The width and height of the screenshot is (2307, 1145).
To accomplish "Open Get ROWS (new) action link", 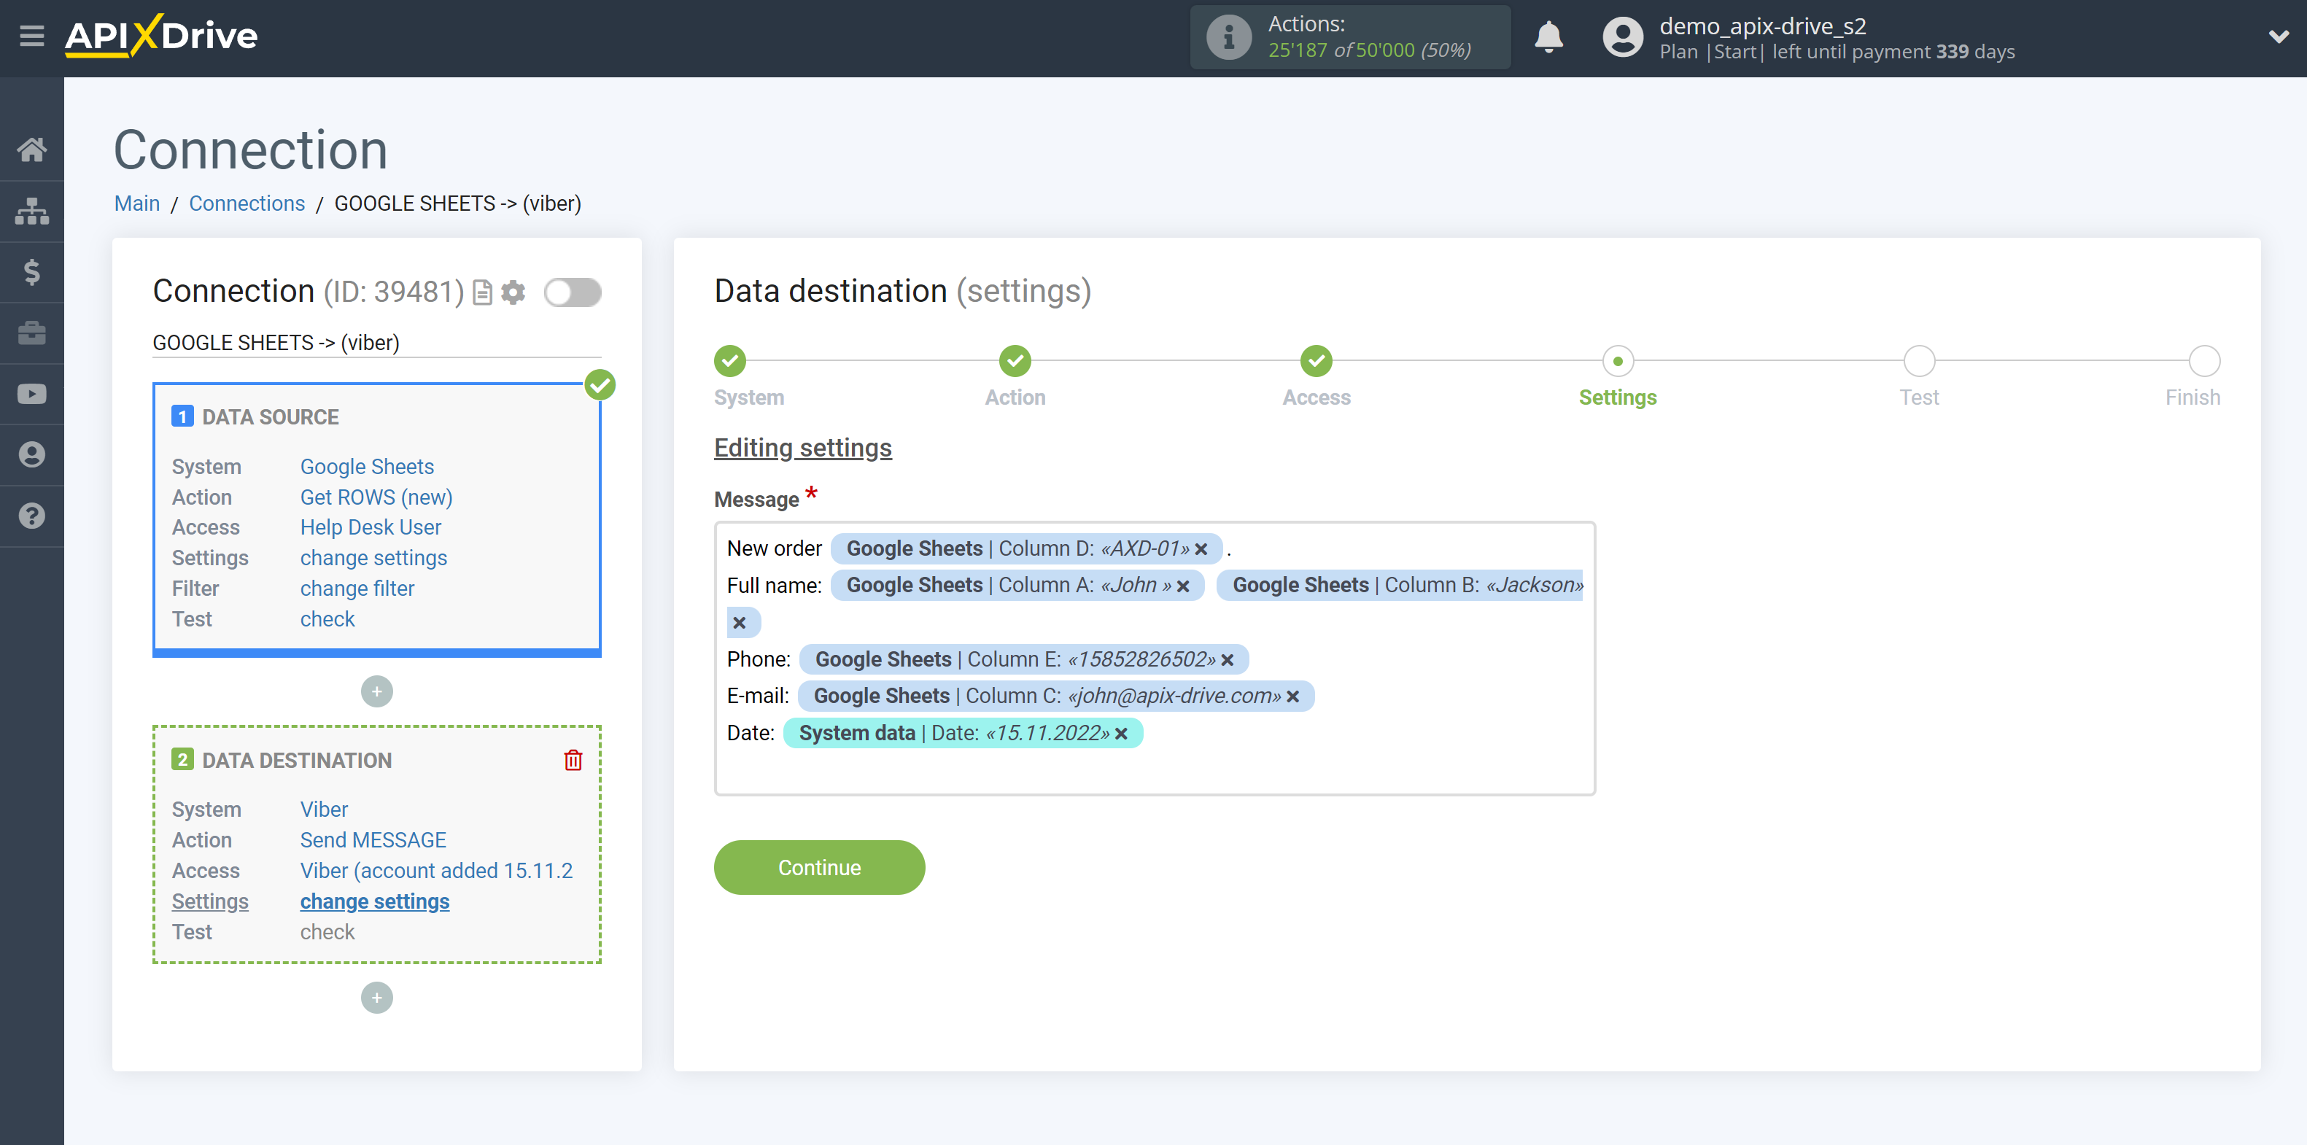I will (x=376, y=497).
